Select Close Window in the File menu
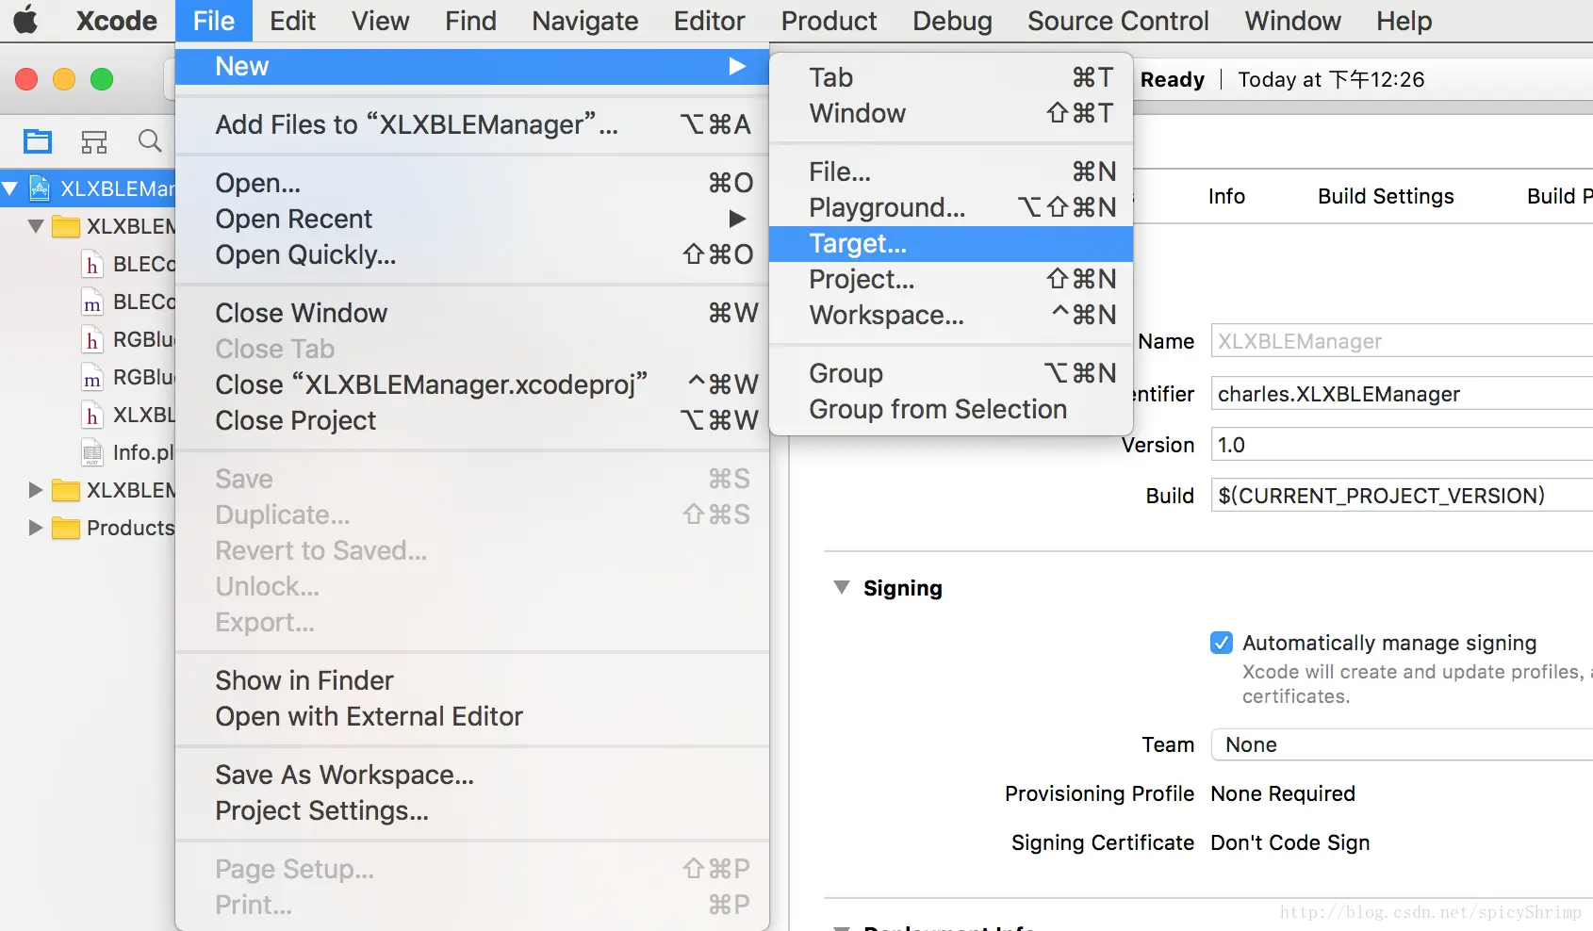1593x931 pixels. (x=472, y=314)
